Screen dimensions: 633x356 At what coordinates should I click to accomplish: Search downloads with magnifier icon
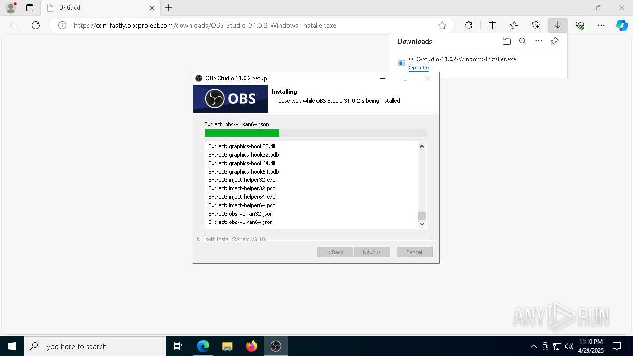(522, 41)
